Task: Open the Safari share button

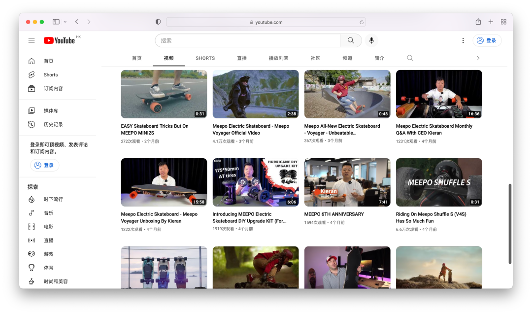Action: pos(478,21)
